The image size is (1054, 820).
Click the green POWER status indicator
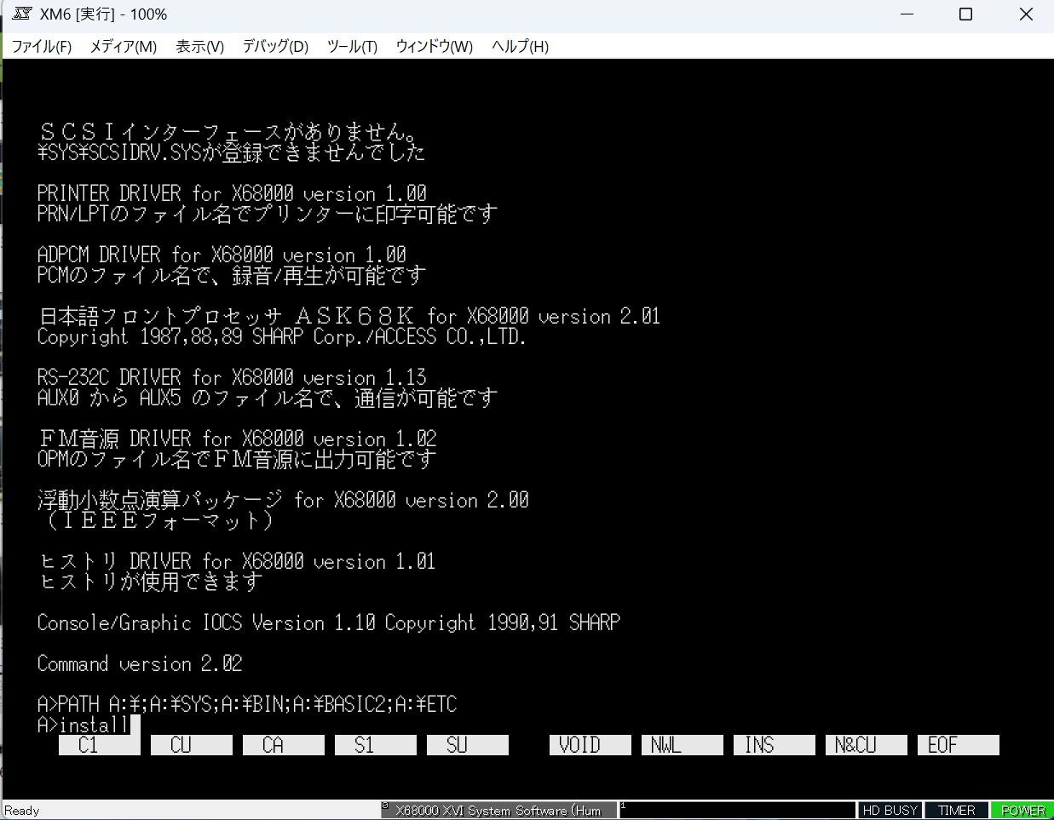[x=1022, y=811]
